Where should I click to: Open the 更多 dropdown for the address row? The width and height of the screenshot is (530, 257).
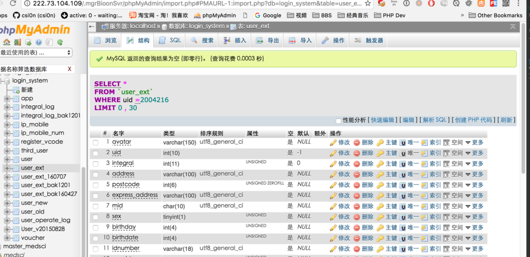[x=474, y=174]
